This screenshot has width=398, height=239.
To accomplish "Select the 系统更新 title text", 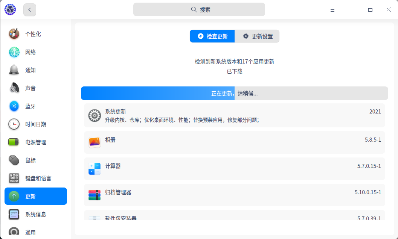I will pos(116,112).
